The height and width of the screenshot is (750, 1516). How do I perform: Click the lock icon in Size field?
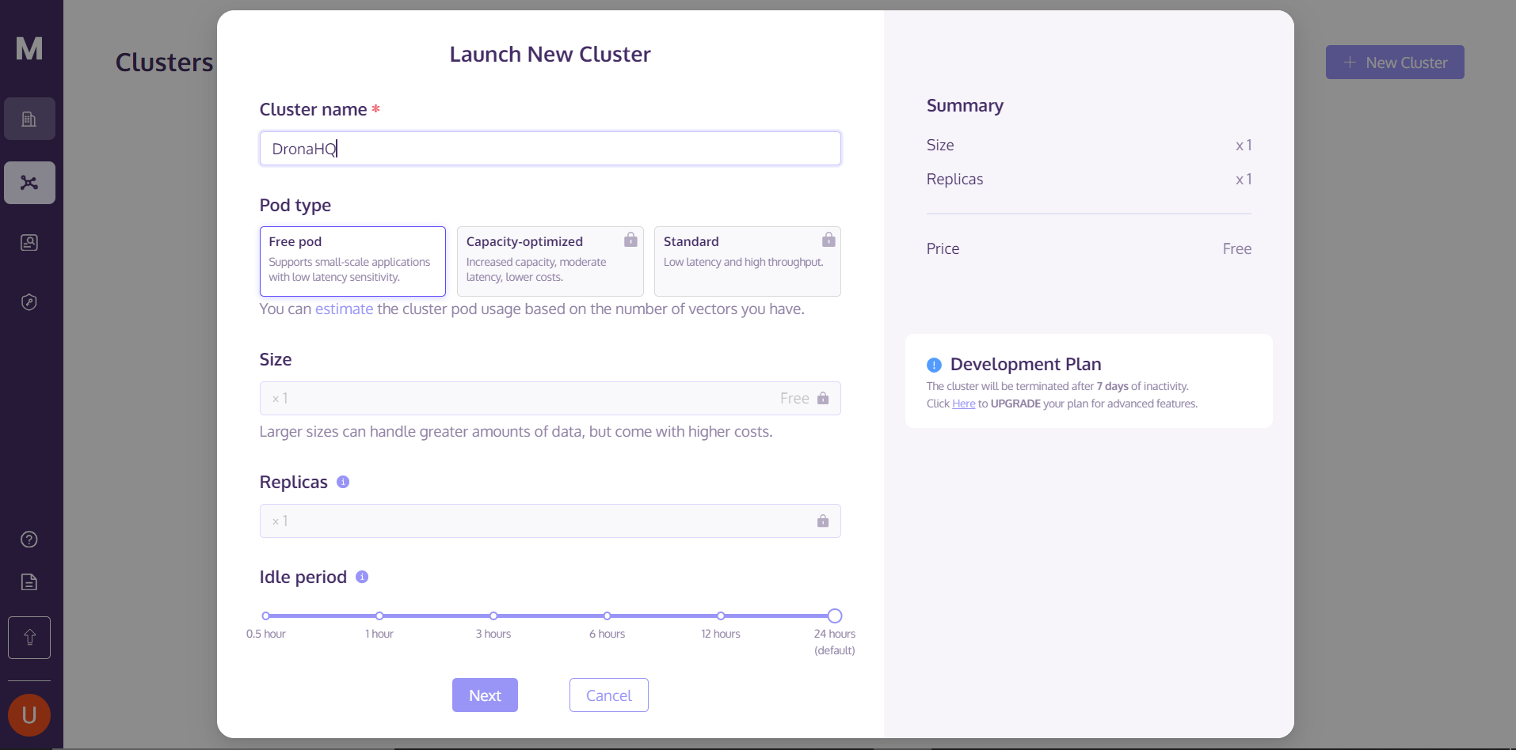pos(823,398)
